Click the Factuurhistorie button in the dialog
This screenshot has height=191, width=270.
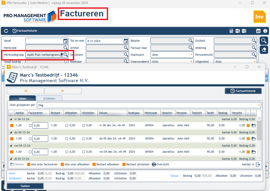243,91
